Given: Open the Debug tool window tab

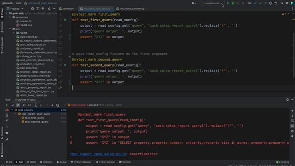Looking at the screenshot, I should [61, 162].
